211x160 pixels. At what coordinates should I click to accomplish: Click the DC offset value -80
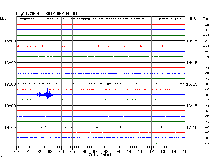(x=207, y=51)
